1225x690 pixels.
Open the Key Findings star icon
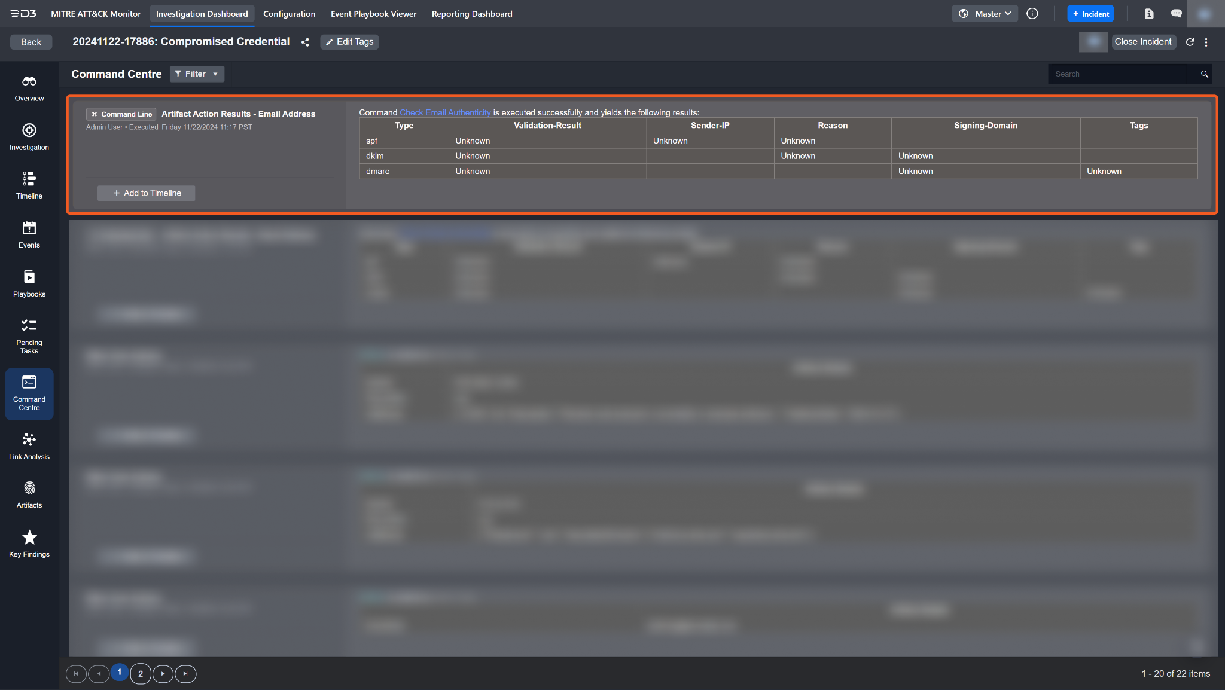click(29, 544)
